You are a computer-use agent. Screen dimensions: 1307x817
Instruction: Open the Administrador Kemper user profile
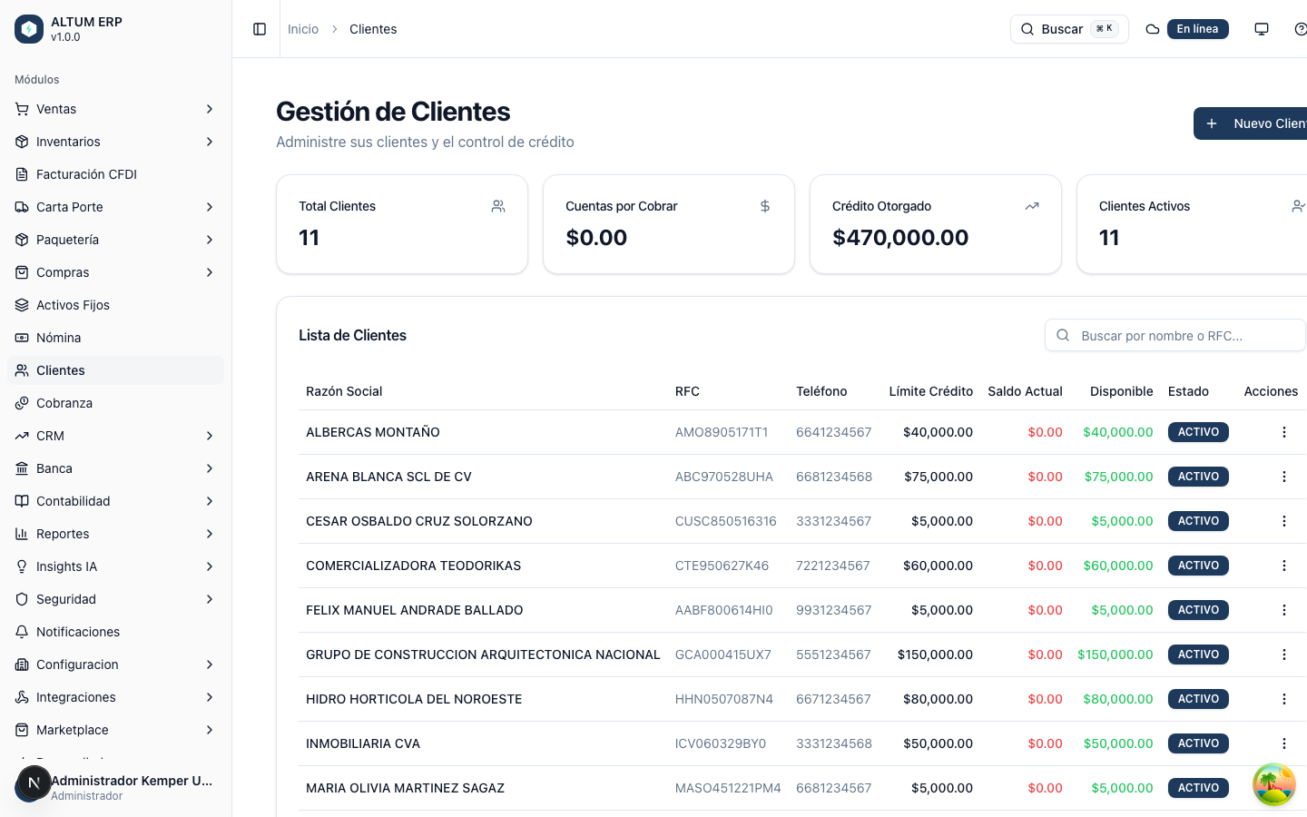tap(115, 787)
